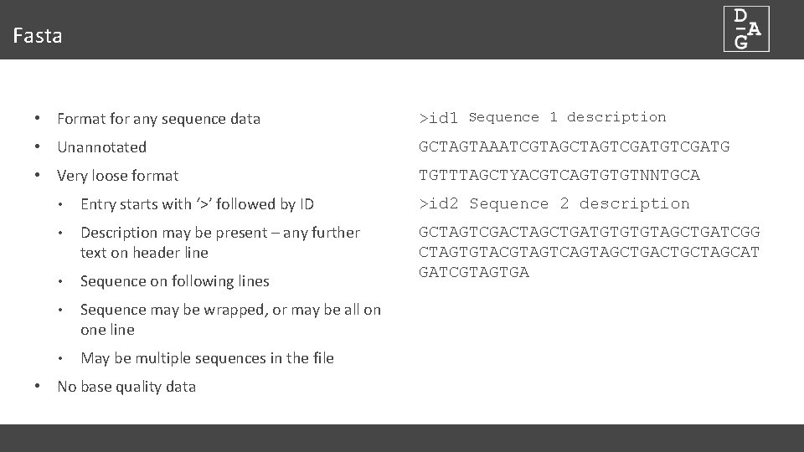Select the sequence line starting with GCTAGTCGACTAGC
This screenshot has height=452, width=804.
click(590, 233)
